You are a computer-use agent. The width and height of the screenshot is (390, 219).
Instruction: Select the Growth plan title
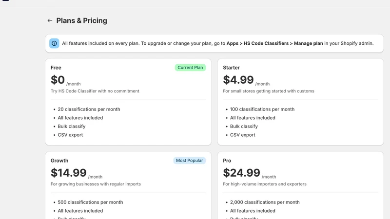click(59, 161)
